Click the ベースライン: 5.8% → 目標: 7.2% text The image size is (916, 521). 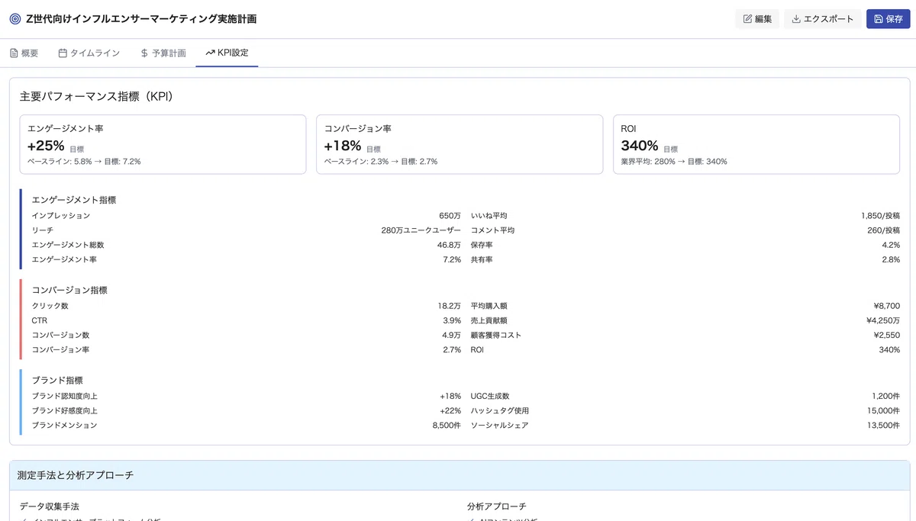[84, 162]
